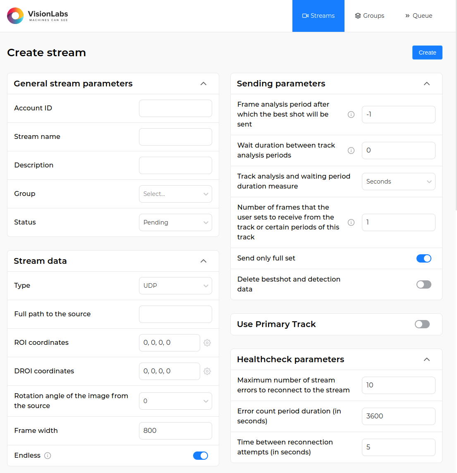Enable Delete bestshot and detection data

424,284
